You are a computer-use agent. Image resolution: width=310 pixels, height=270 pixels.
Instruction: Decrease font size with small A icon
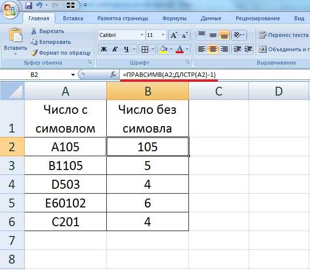coord(185,35)
